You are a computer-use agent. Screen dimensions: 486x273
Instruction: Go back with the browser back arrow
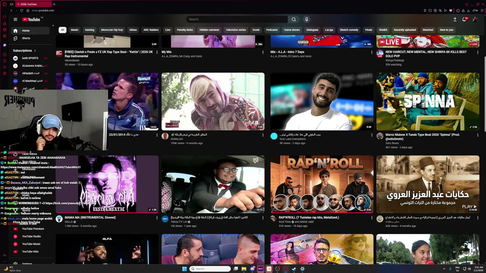point(11,11)
